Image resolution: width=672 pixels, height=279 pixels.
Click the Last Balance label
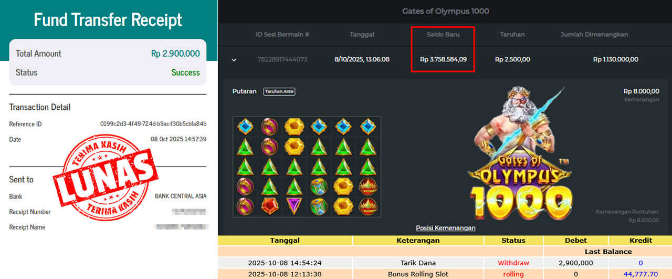tap(608, 252)
